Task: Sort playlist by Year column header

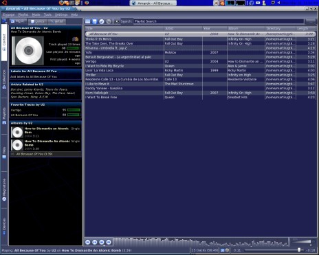Action: 214,29
